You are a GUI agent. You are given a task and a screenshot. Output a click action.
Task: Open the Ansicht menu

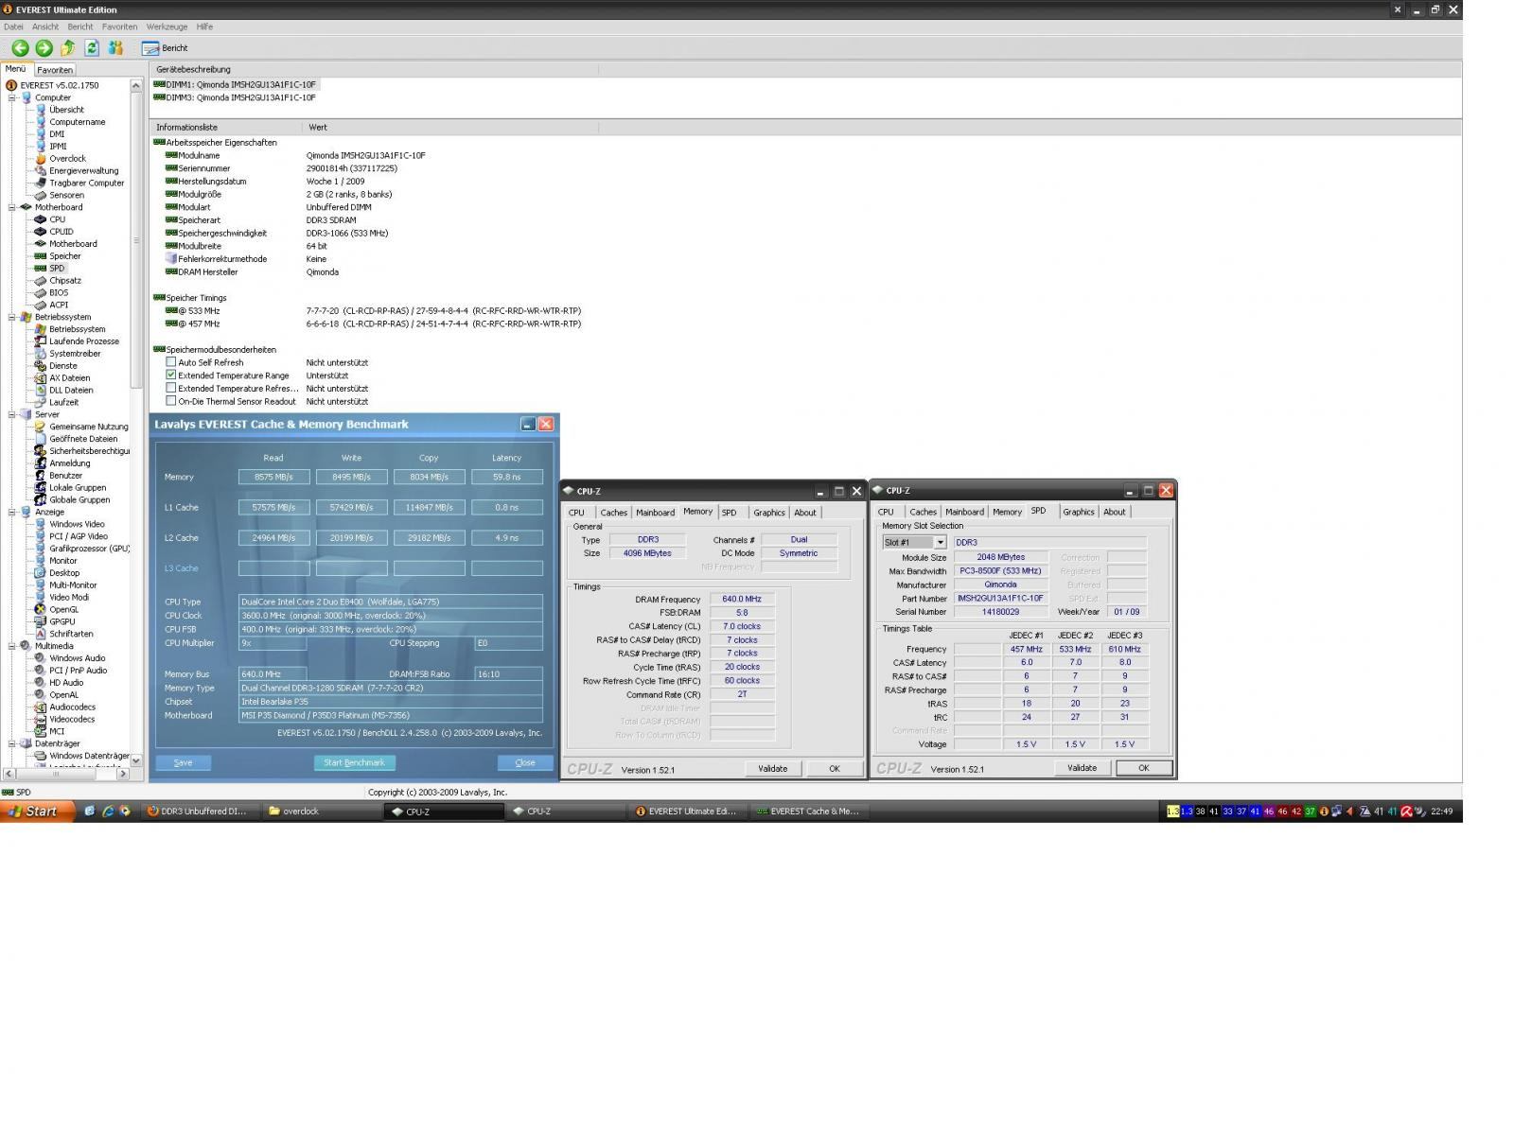(45, 27)
